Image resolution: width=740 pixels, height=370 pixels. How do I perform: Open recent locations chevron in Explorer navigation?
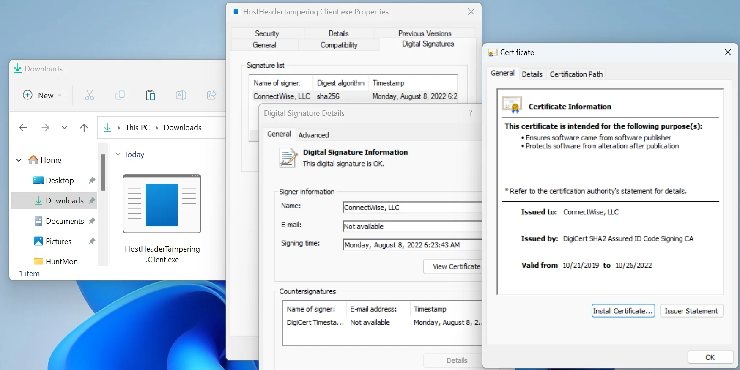click(x=64, y=127)
